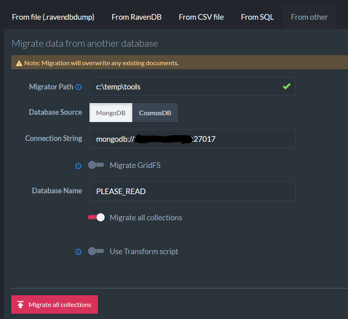The image size is (348, 319).
Task: Click the warning triangle icon in the note
Action: pos(19,63)
